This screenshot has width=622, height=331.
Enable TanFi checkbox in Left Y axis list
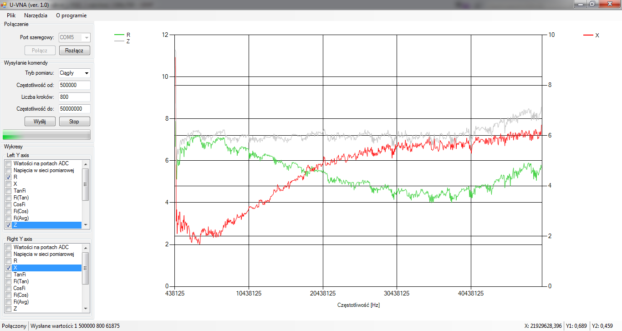pos(8,191)
